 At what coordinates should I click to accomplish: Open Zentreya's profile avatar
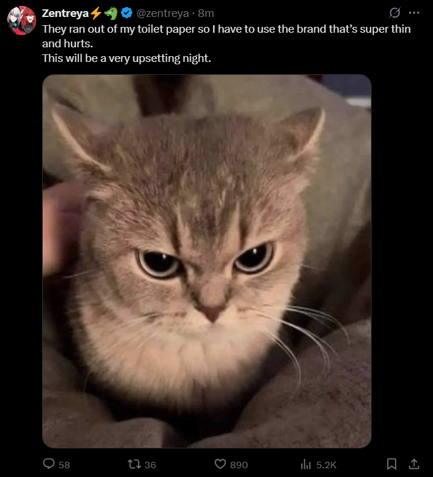pos(22,20)
